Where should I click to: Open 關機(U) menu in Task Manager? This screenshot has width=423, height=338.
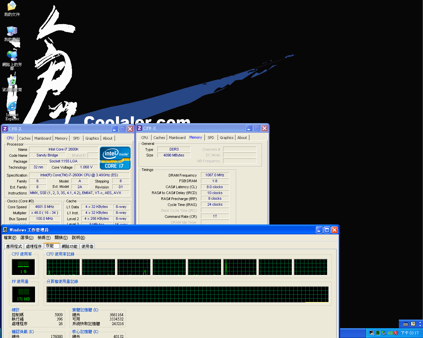pos(61,238)
